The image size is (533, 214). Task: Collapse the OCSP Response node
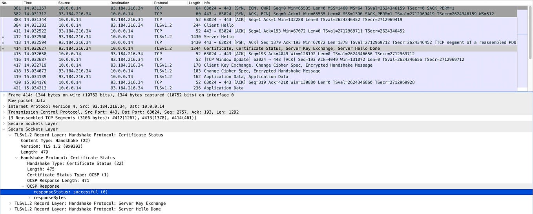[23, 186]
